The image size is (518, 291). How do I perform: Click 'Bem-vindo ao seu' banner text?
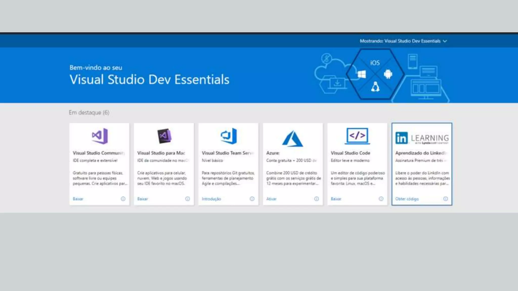point(96,68)
